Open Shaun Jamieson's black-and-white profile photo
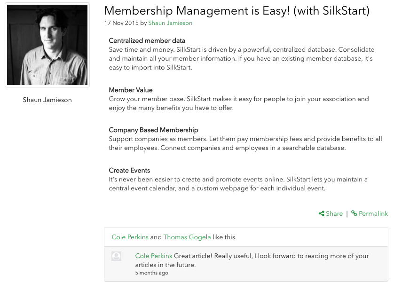The width and height of the screenshot is (394, 291). (47, 45)
